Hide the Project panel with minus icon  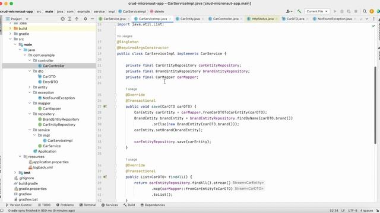click(93, 19)
